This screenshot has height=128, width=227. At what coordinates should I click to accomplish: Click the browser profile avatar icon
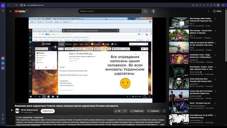[218, 5]
